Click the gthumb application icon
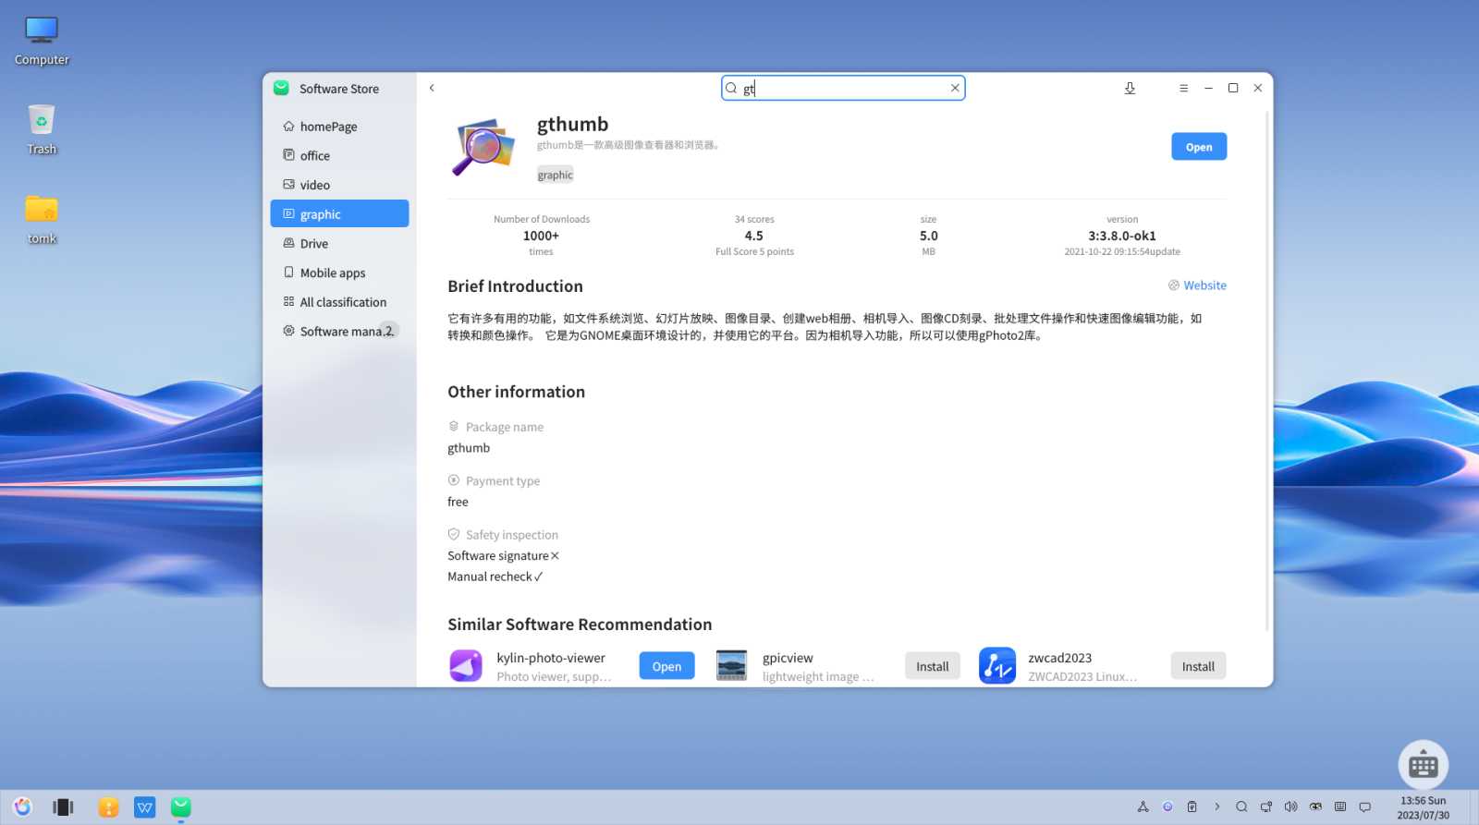 tap(483, 146)
